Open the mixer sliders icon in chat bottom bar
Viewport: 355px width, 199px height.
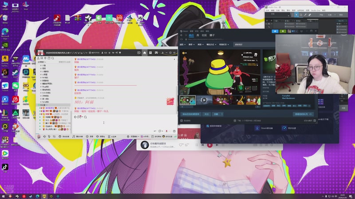(54, 137)
